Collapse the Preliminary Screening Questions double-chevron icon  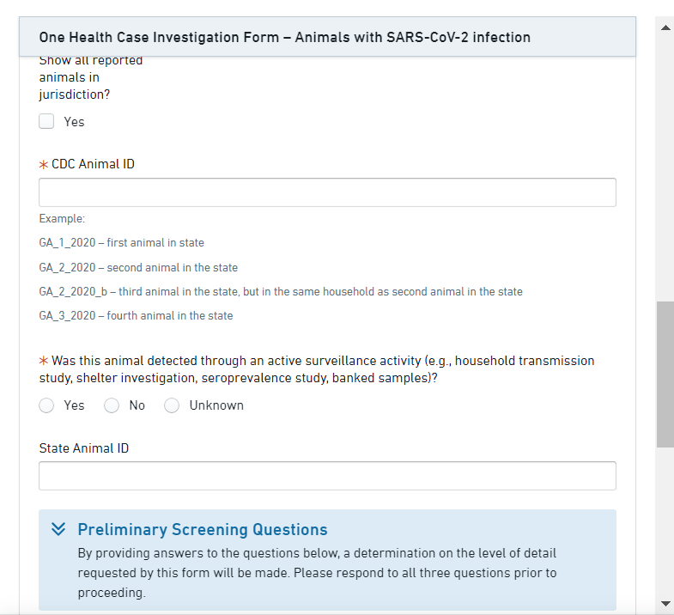pyautogui.click(x=58, y=529)
